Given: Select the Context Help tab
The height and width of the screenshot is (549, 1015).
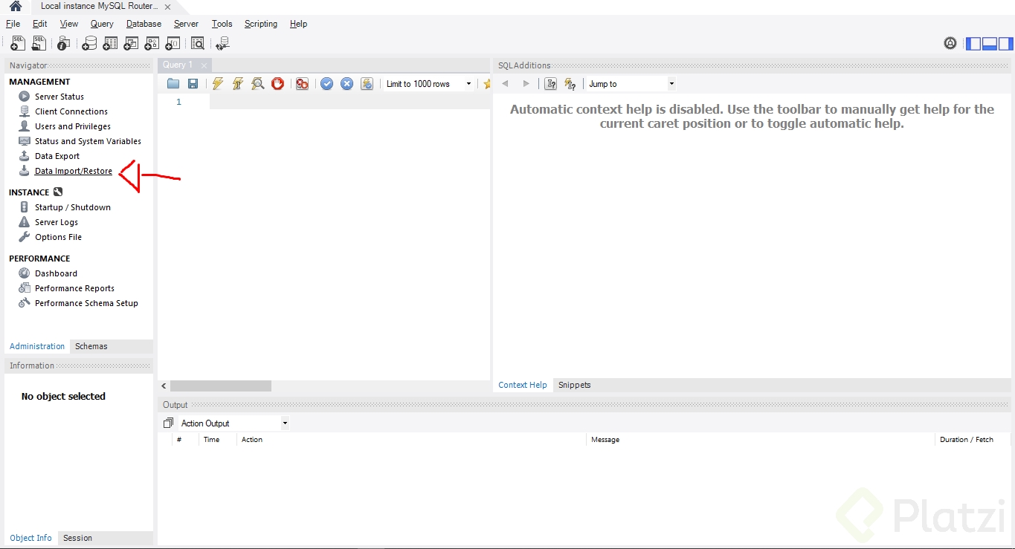Looking at the screenshot, I should 523,385.
